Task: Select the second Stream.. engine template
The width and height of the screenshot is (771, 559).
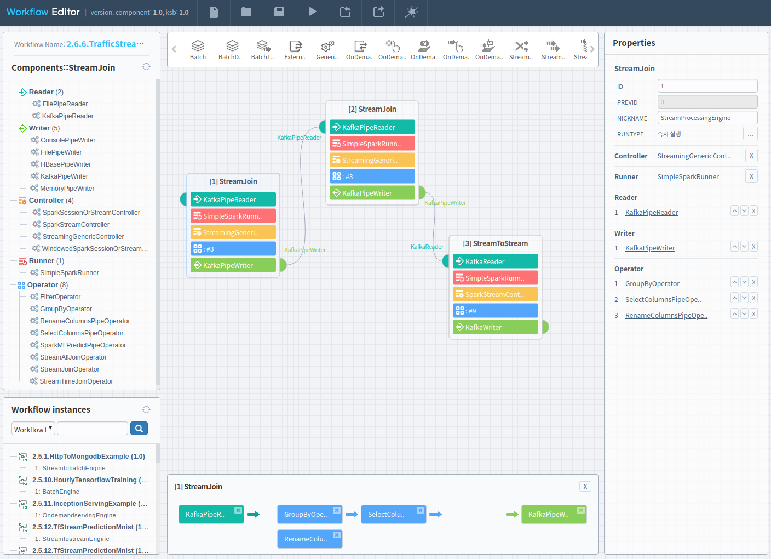Action: pos(553,49)
